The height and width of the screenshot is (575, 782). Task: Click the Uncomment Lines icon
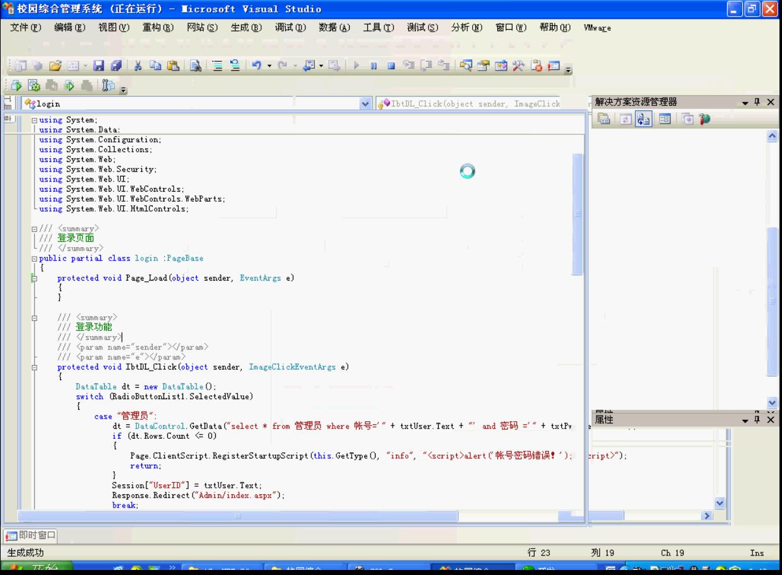click(x=235, y=66)
